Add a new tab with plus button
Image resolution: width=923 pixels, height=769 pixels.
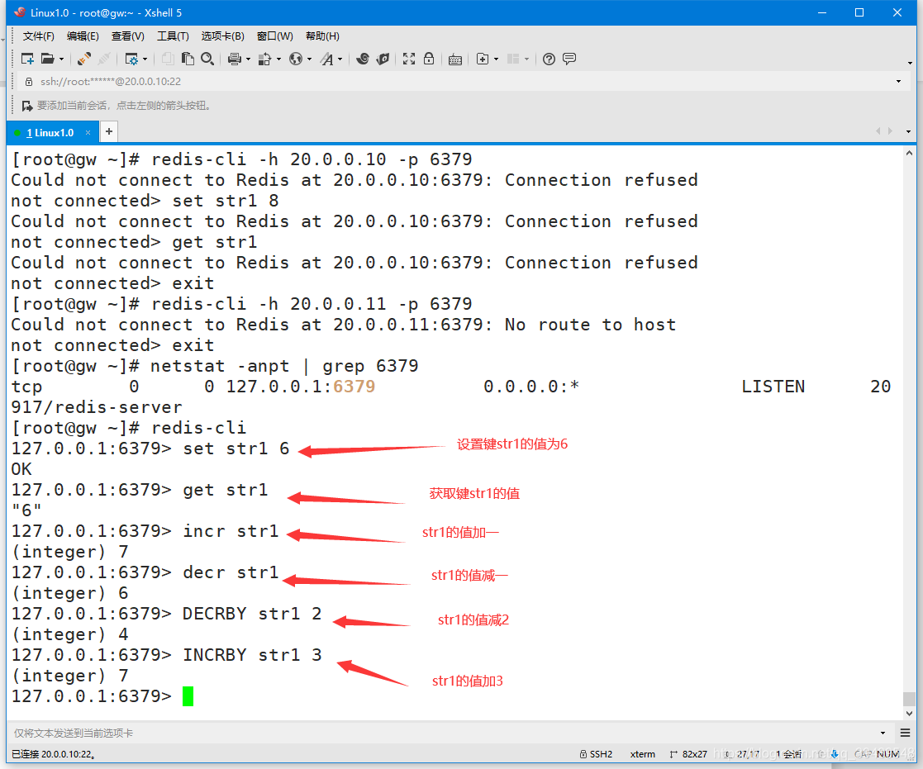[x=109, y=132]
